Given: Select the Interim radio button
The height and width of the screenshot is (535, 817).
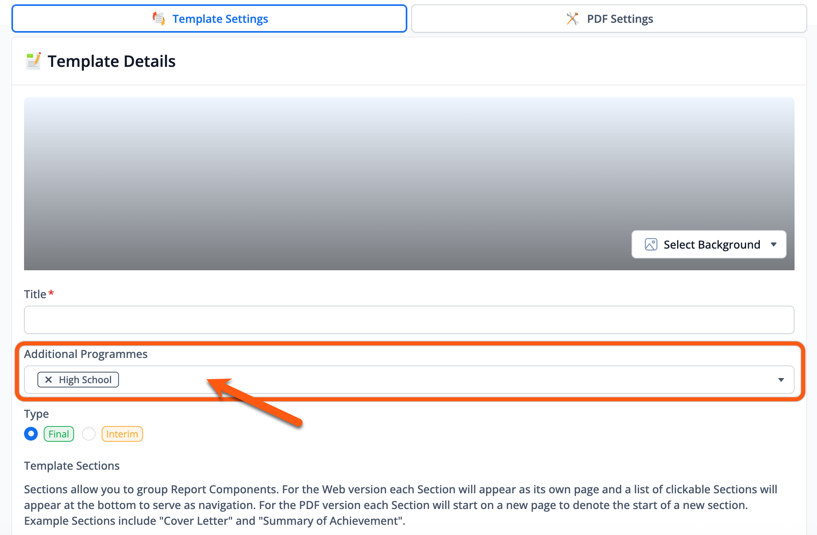Looking at the screenshot, I should [x=89, y=434].
